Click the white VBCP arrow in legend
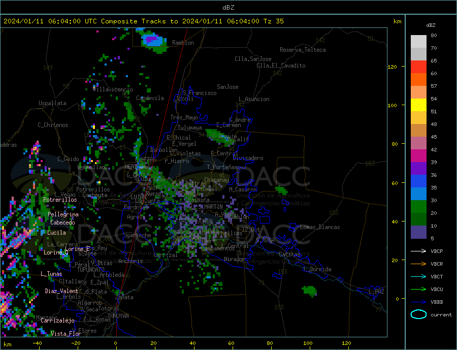The width and height of the screenshot is (457, 350). coord(418,251)
